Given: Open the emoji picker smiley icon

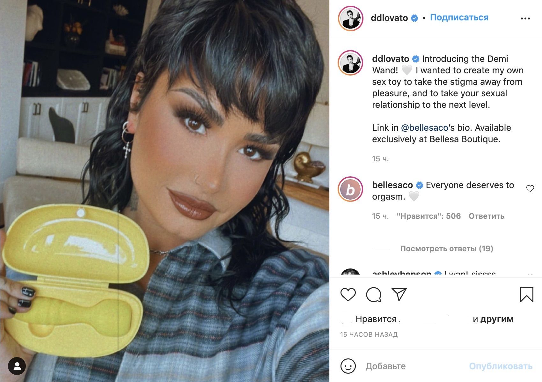Looking at the screenshot, I should pyautogui.click(x=348, y=366).
